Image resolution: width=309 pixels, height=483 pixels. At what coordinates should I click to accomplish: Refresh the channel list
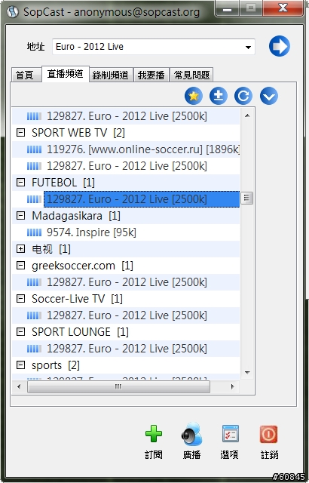(243, 96)
